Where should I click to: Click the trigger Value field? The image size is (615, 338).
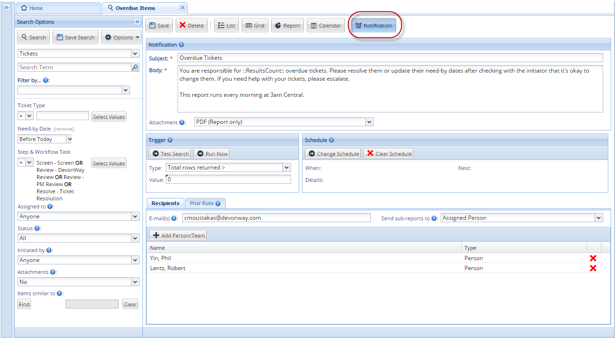[x=228, y=179]
